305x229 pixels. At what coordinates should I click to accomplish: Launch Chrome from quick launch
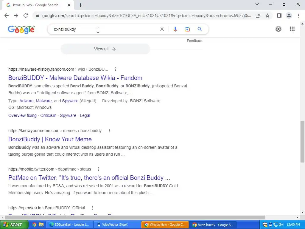coord(34,225)
